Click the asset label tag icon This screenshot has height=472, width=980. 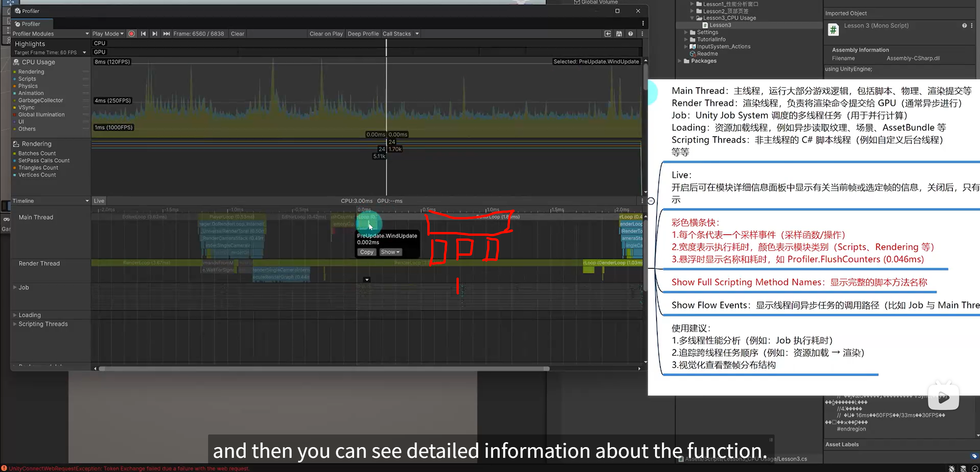[x=974, y=456]
